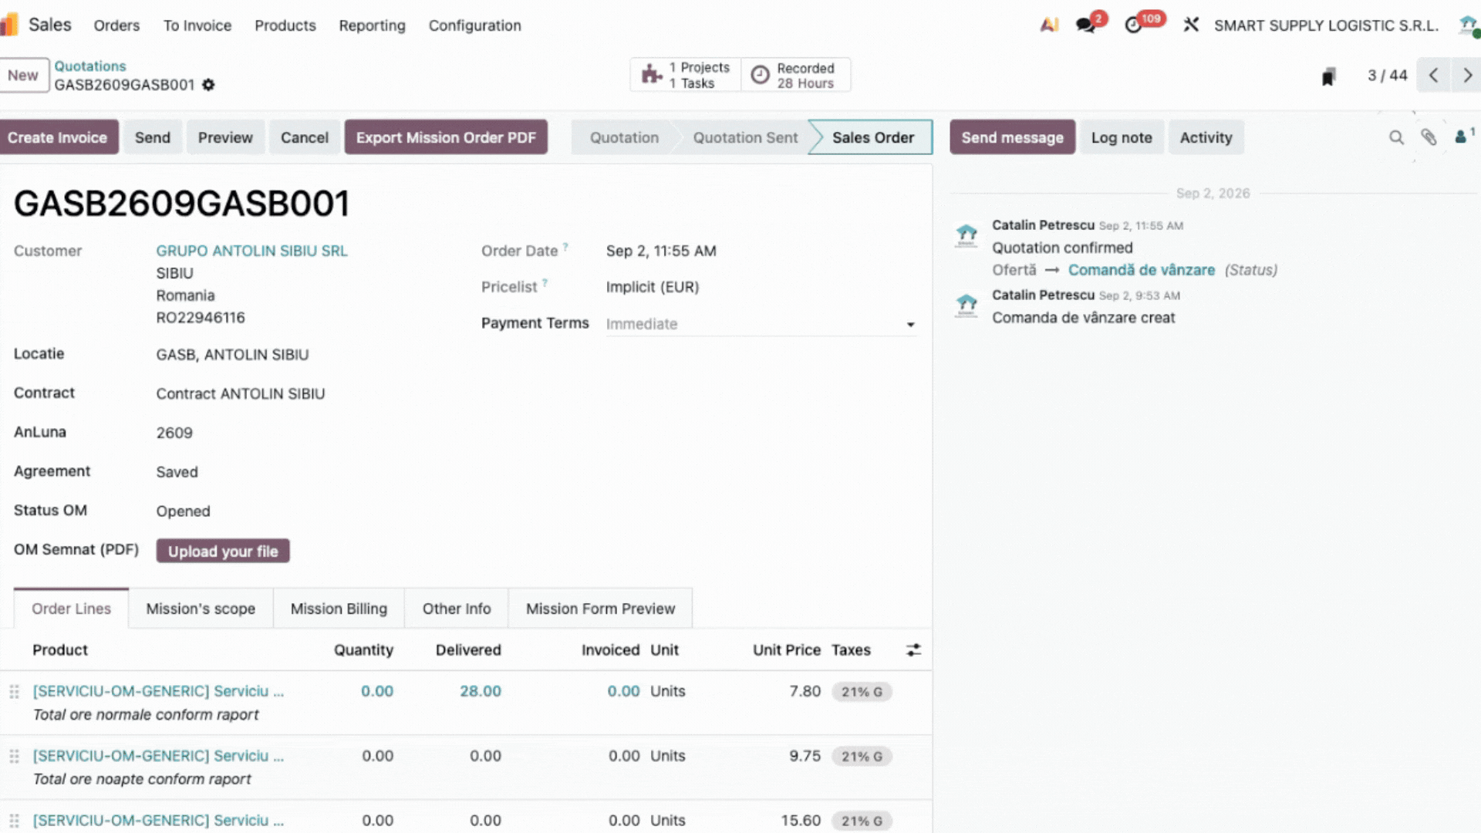The image size is (1481, 833).
Task: Click the user avatar at top right
Action: pos(1469,25)
